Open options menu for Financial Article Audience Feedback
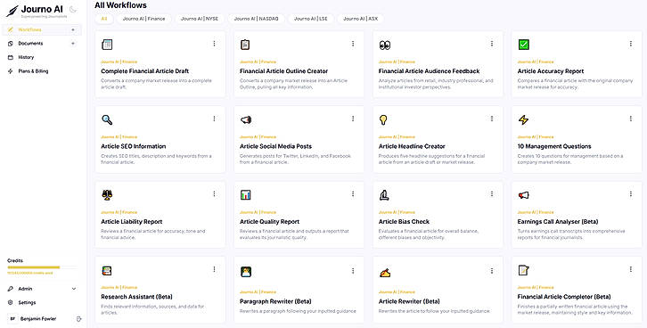The image size is (647, 328). click(x=492, y=44)
